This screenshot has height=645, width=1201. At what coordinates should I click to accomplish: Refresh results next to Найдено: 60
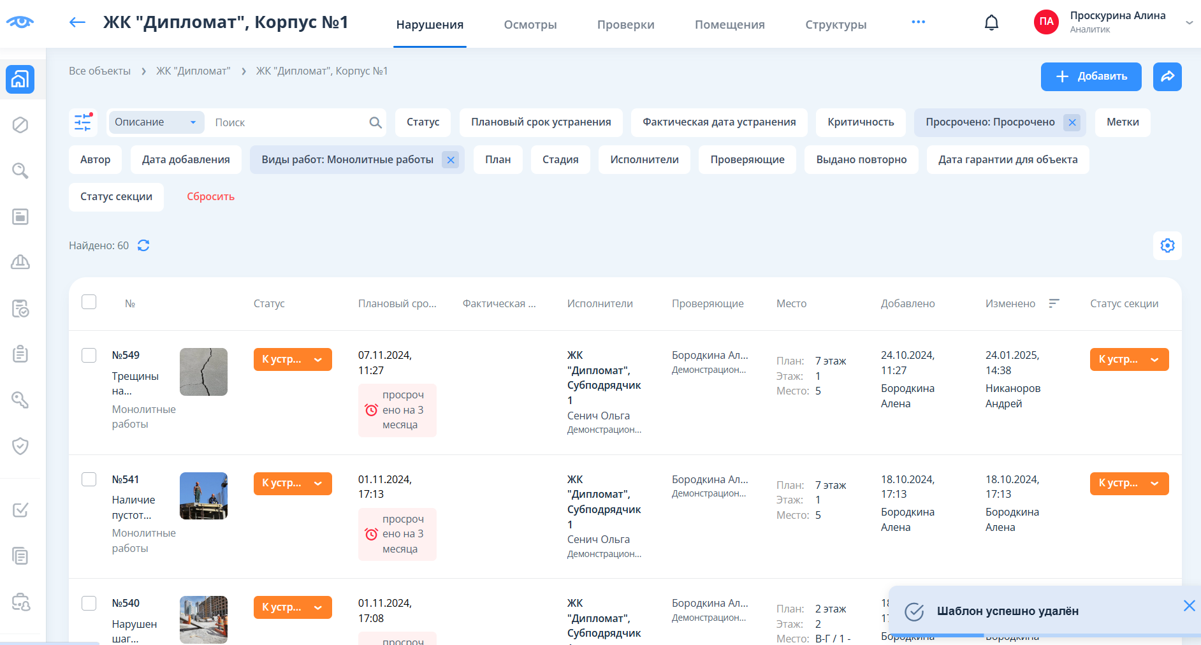(x=143, y=245)
